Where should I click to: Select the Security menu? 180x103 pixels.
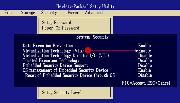pyautogui.click(x=49, y=13)
